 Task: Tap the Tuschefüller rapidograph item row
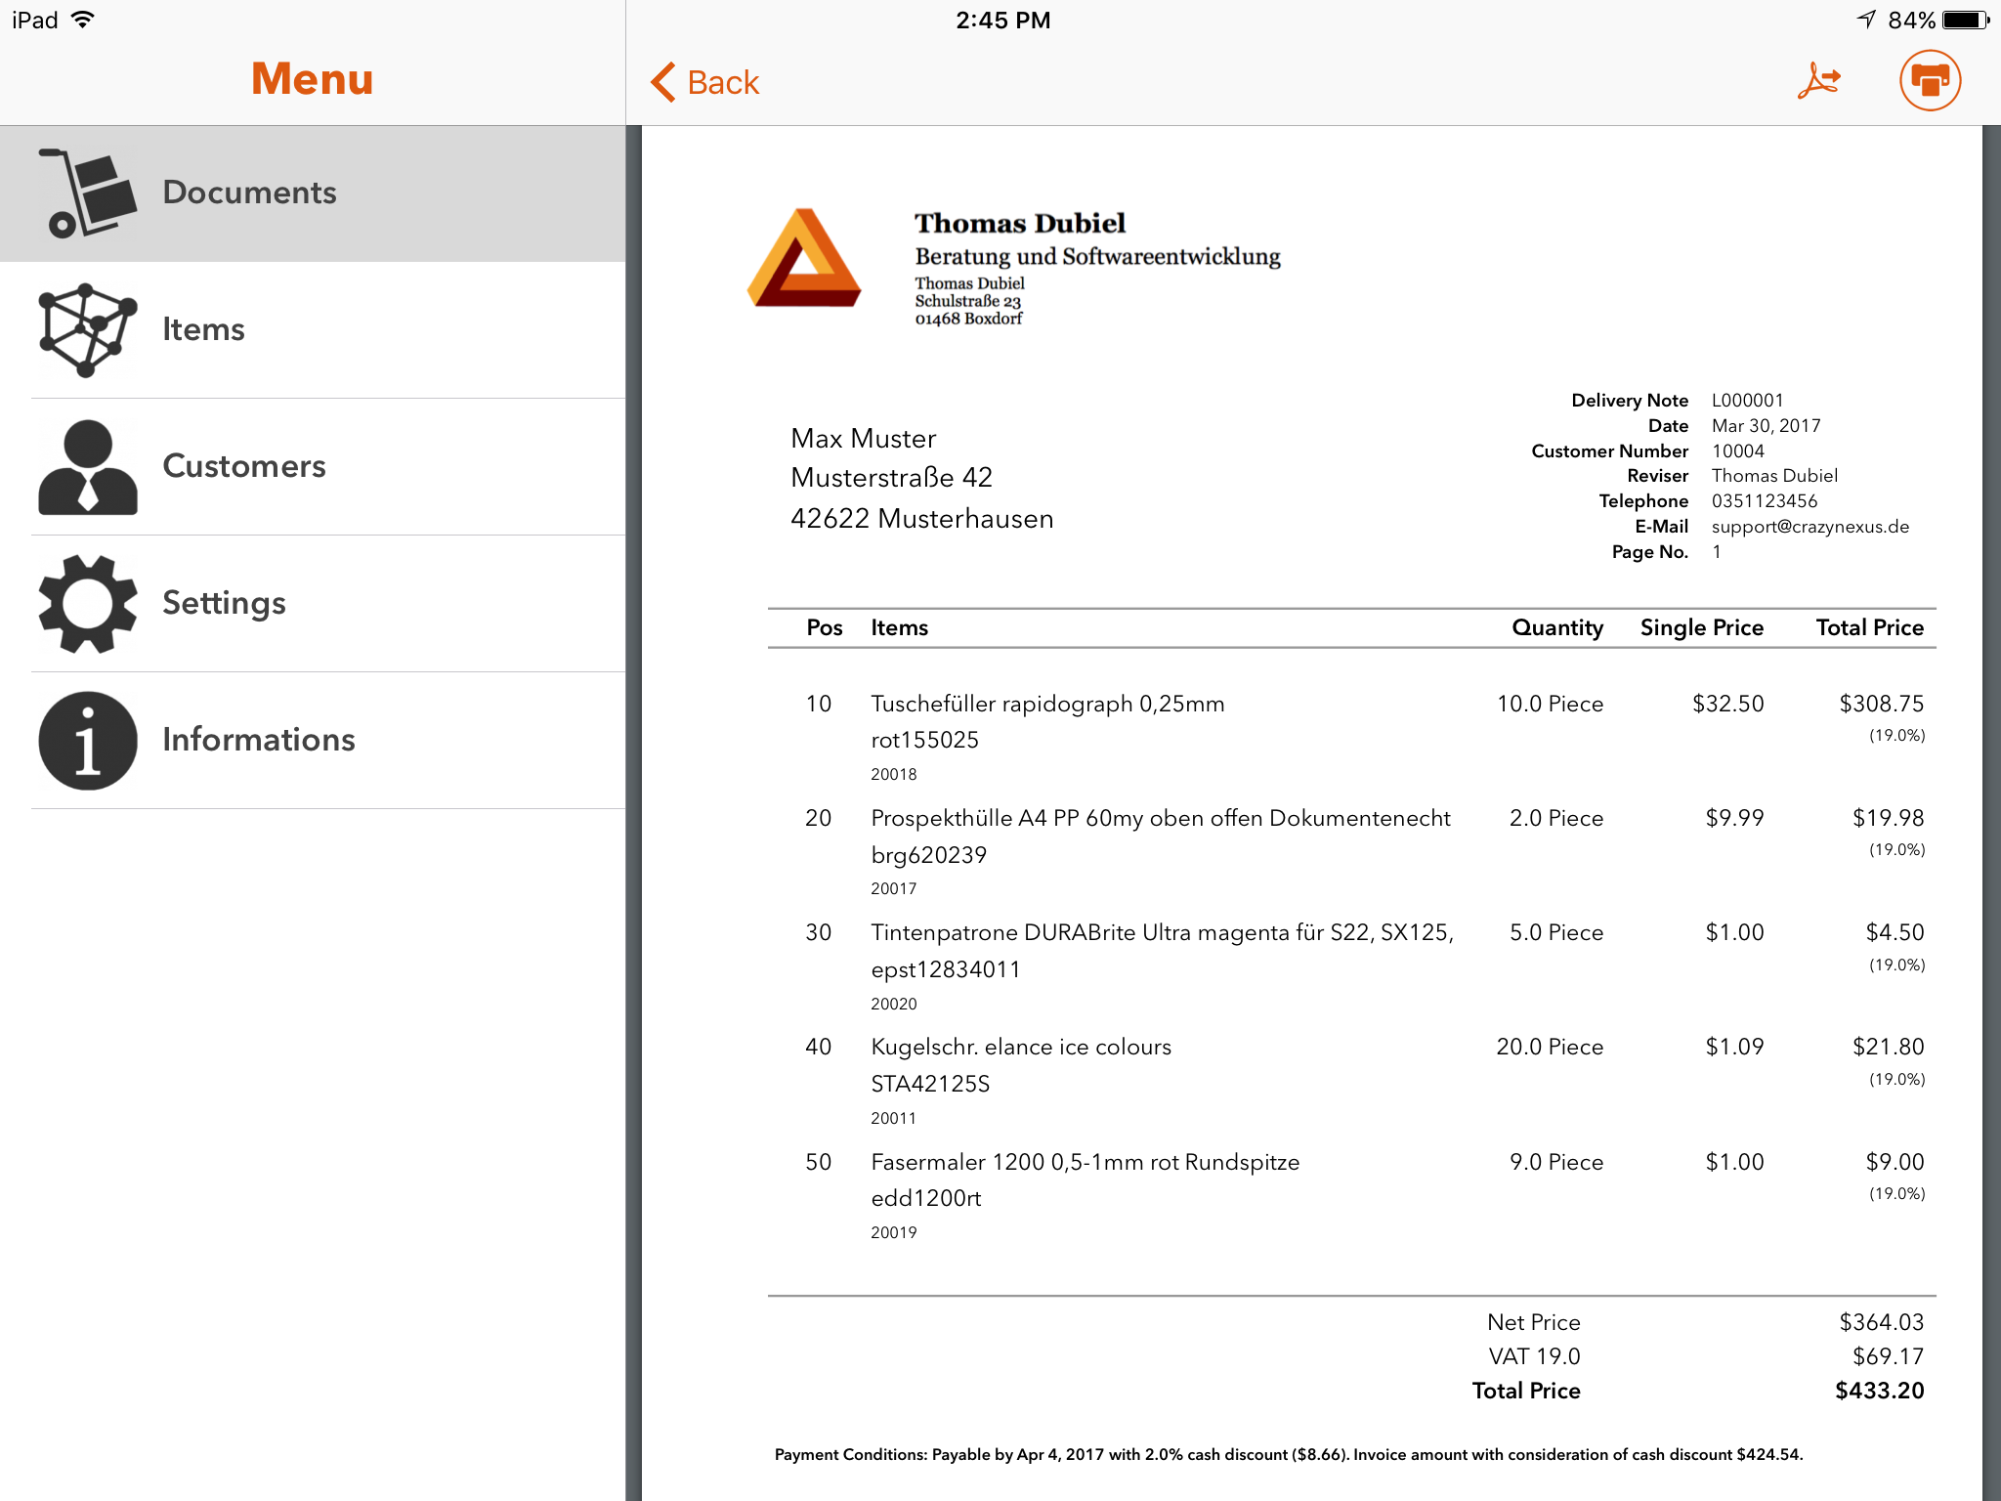coord(1047,705)
